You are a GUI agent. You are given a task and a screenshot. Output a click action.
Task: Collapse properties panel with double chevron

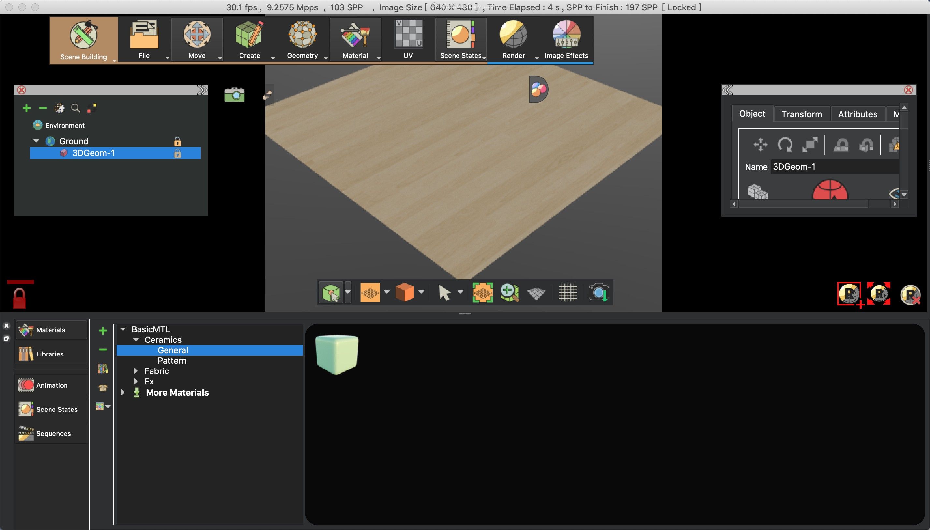coord(727,90)
